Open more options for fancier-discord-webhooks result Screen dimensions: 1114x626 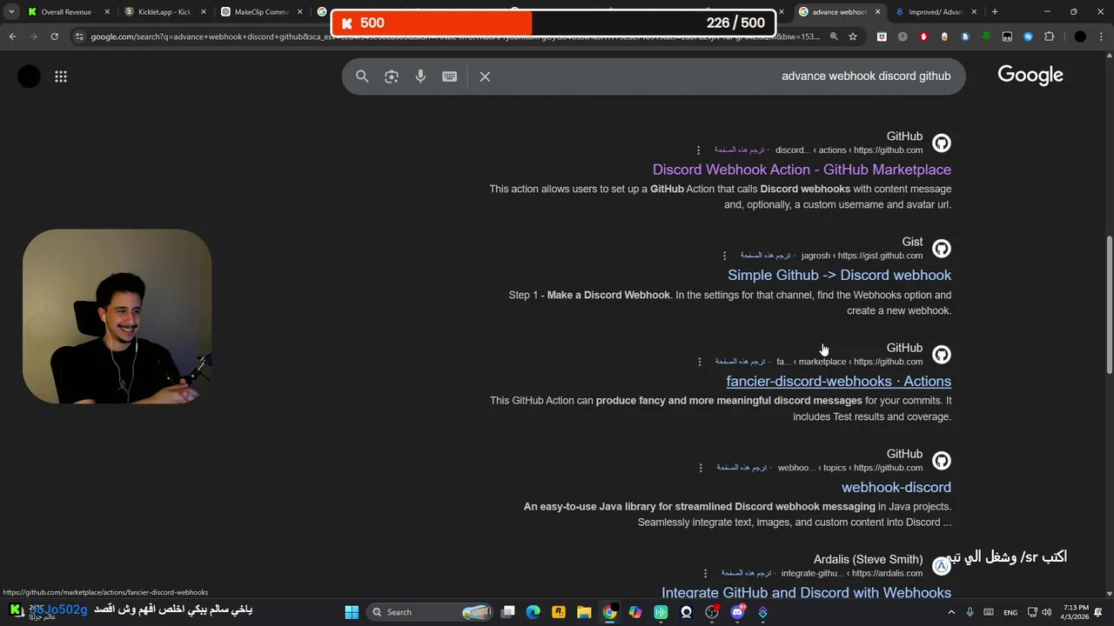click(699, 362)
